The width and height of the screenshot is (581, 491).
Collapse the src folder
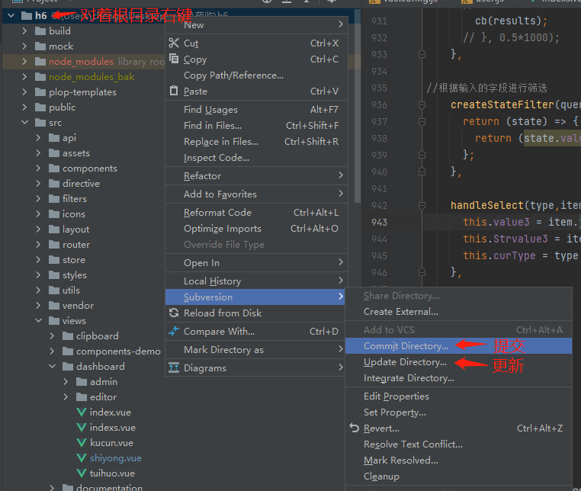24,123
